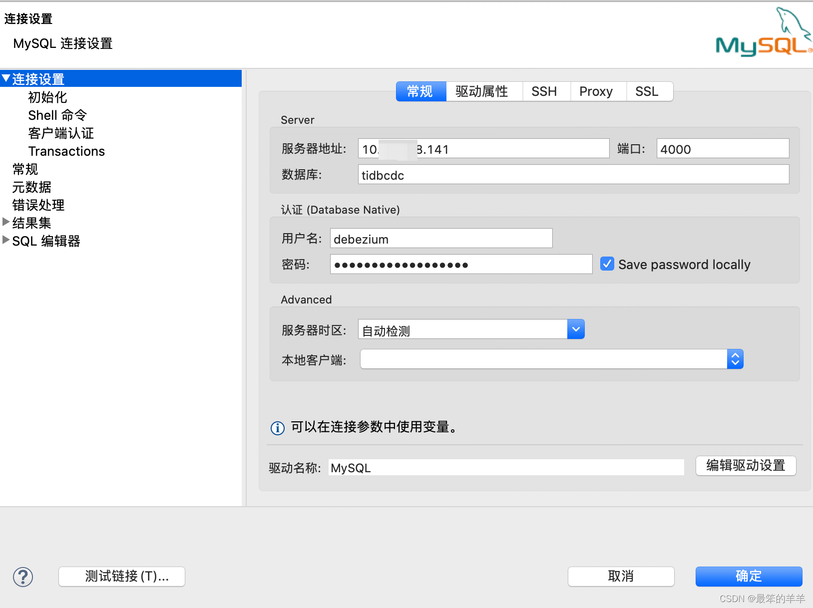Click the masked password field

click(x=461, y=265)
